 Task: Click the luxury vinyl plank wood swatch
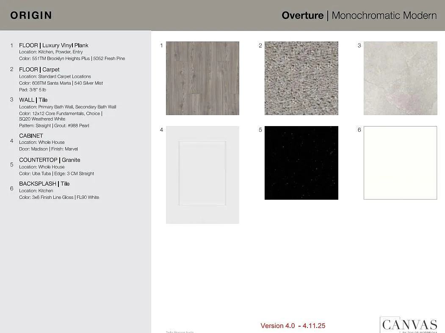[x=202, y=78]
